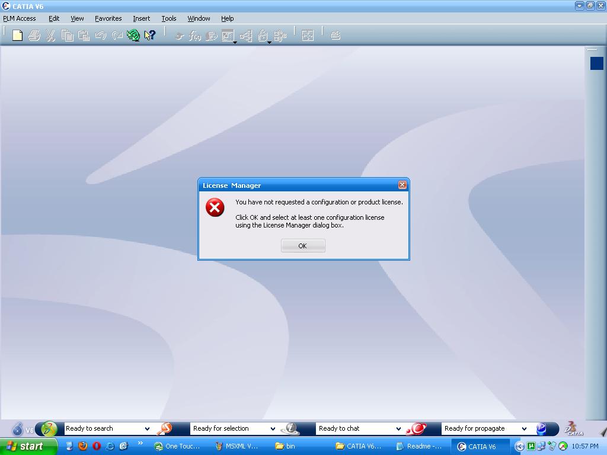607x455 pixels.
Task: Expand hidden system tray icons
Action: (x=519, y=447)
